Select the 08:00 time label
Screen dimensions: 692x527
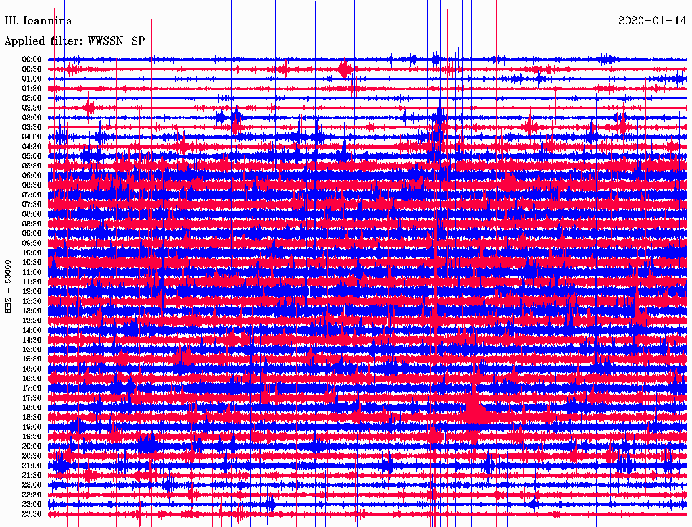pyautogui.click(x=31, y=214)
